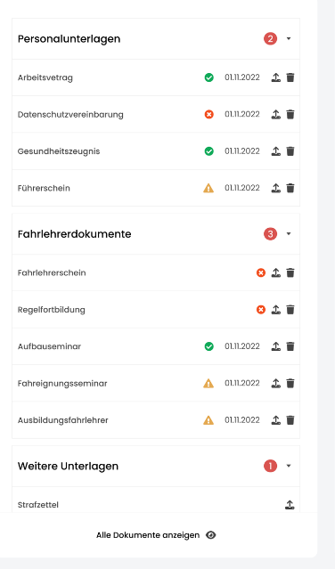This screenshot has width=335, height=569.
Task: Click the warning icon next to Fahreignungsseminar
Action: pos(208,383)
